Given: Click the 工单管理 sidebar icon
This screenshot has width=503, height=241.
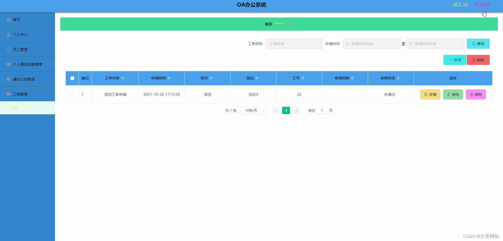Looking at the screenshot, I should (8, 94).
